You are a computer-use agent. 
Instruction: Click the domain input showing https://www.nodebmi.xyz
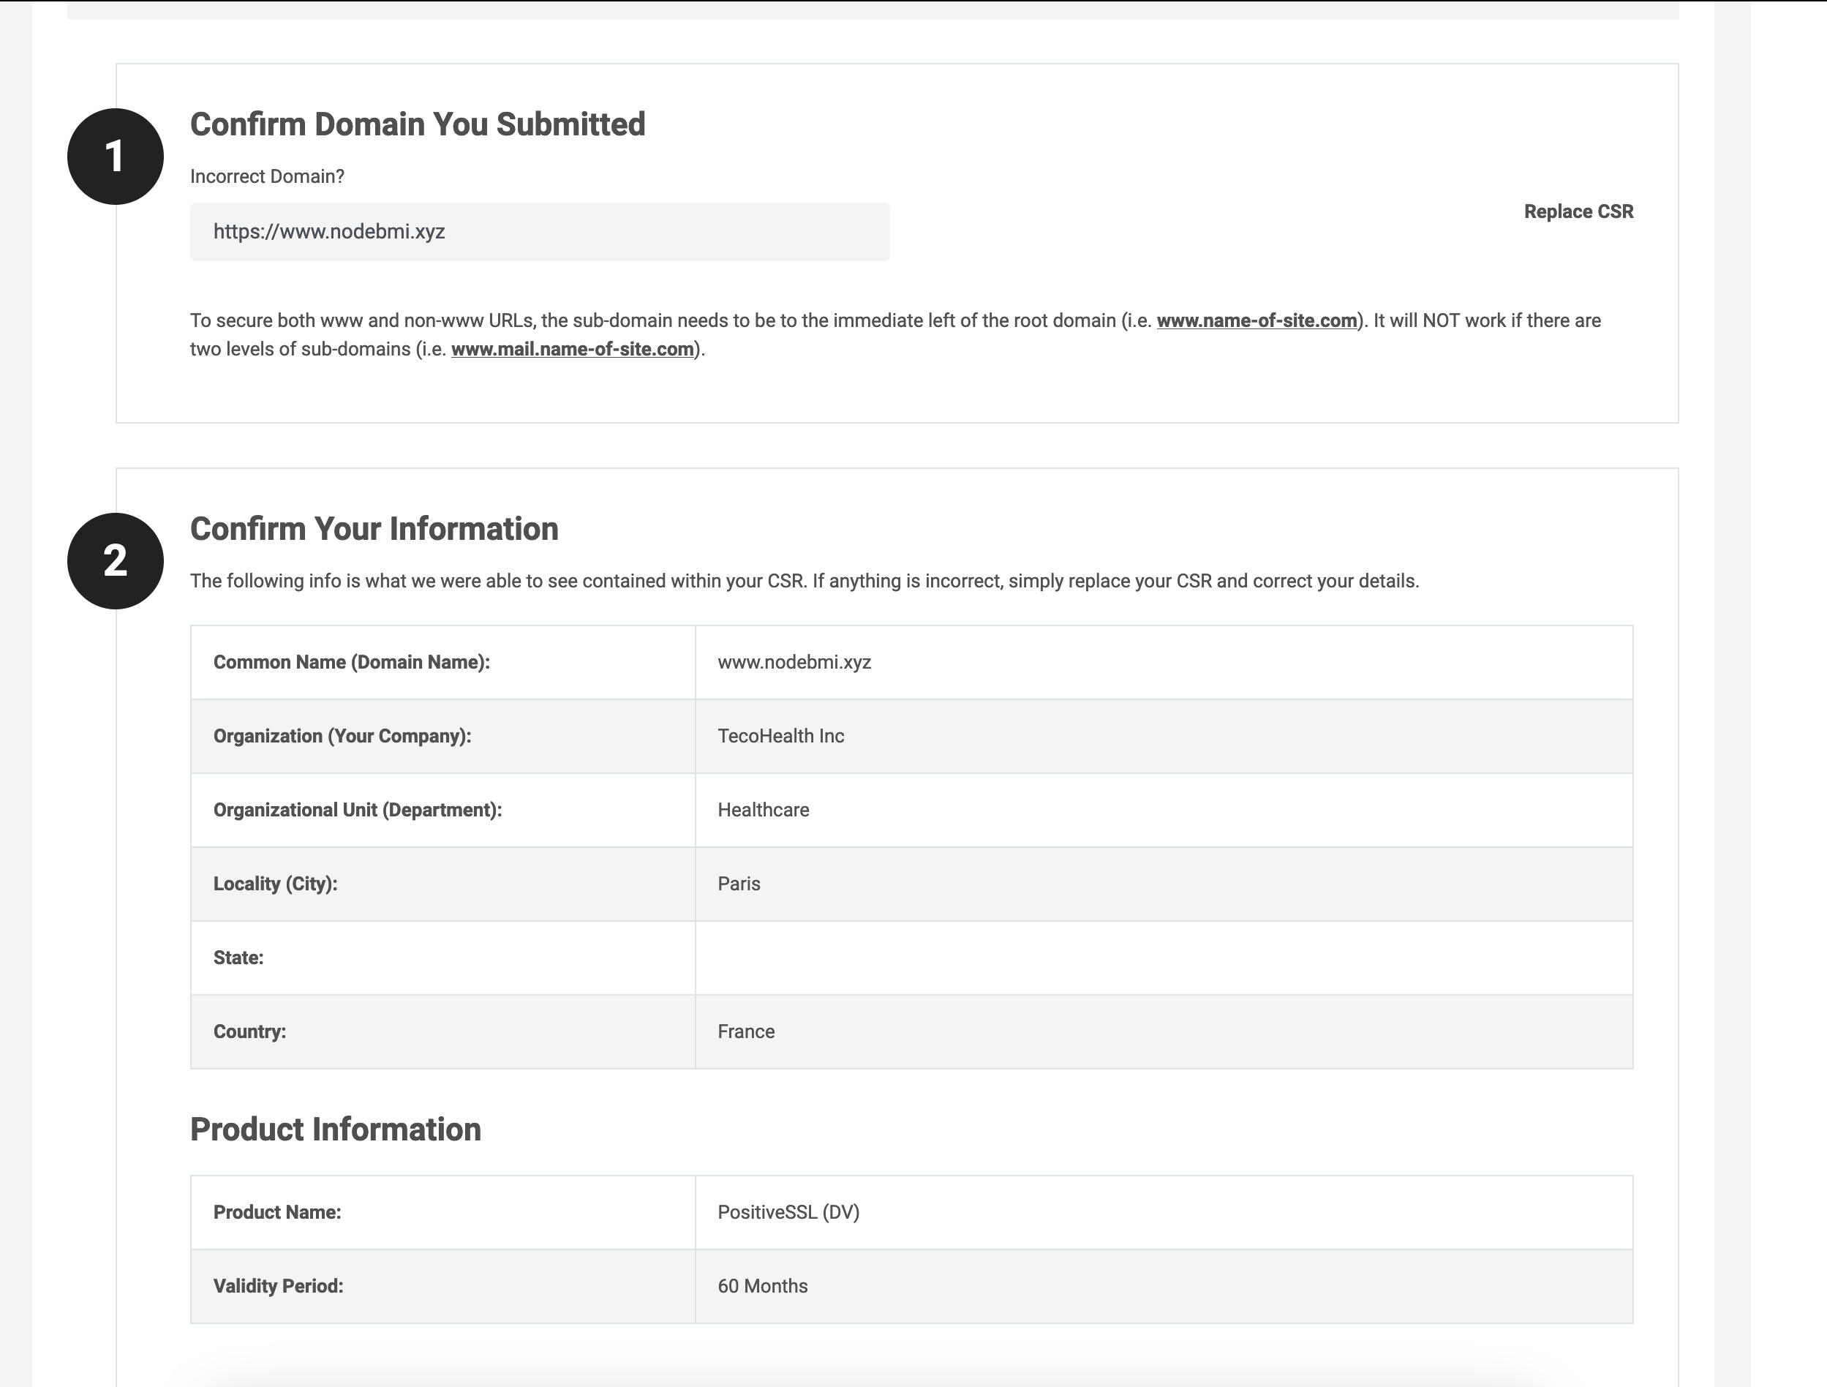coord(539,231)
